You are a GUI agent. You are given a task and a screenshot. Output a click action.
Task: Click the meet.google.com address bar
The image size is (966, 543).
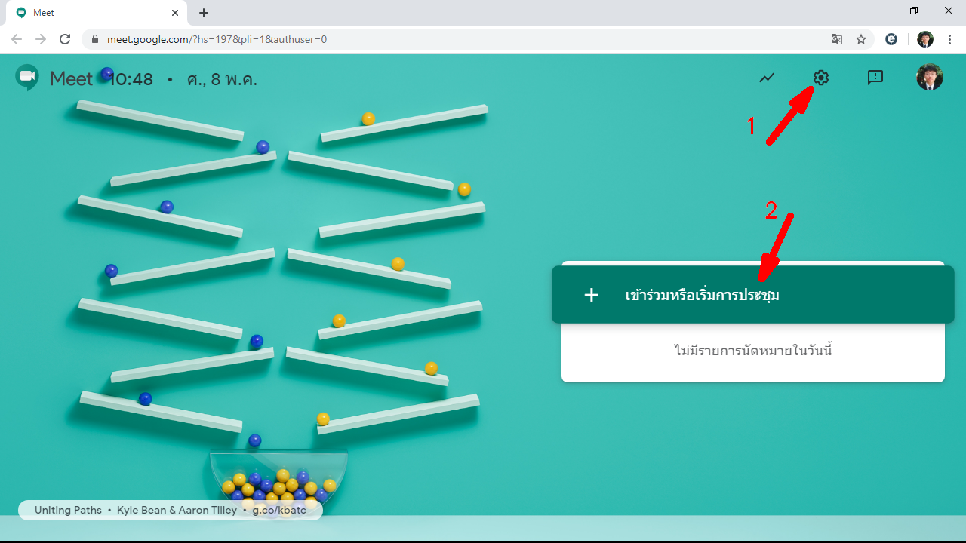click(453, 39)
